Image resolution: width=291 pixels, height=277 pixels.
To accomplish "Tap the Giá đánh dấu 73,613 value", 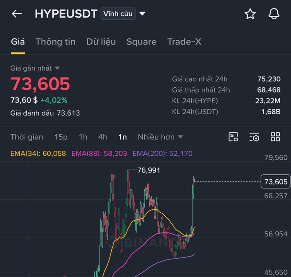I will pos(68,113).
